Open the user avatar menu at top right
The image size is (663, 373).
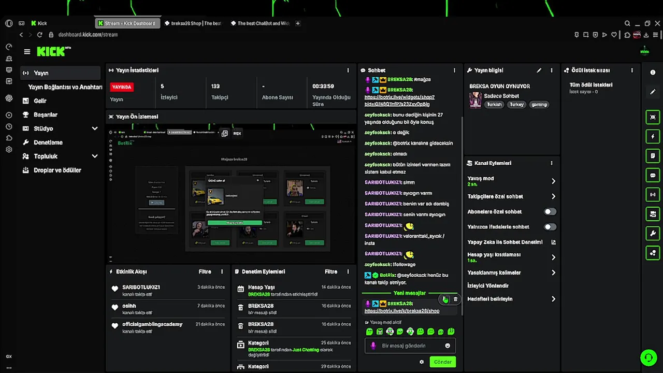coord(644,51)
